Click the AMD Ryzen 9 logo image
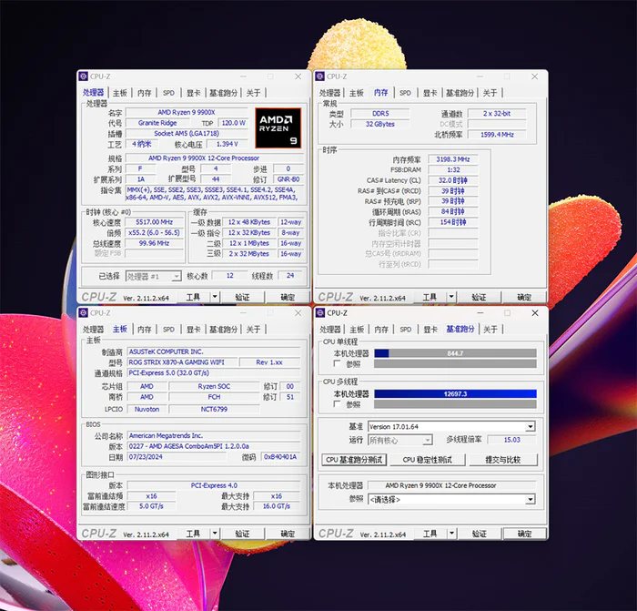Image resolution: width=637 pixels, height=611 pixels. pyautogui.click(x=278, y=127)
